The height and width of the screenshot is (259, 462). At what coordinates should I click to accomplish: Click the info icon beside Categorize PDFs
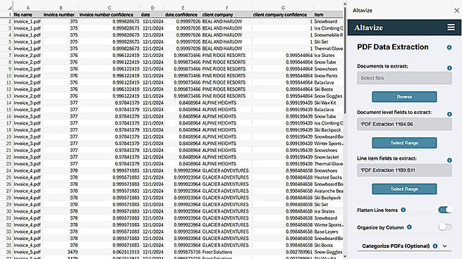click(x=435, y=246)
